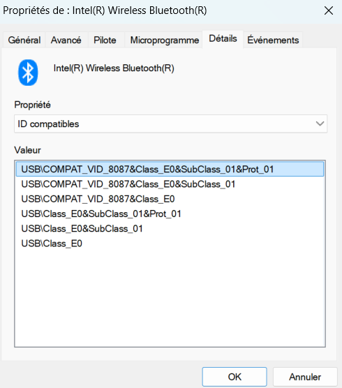Select the USB\Class_E0 value
The height and width of the screenshot is (388, 342).
[170, 244]
